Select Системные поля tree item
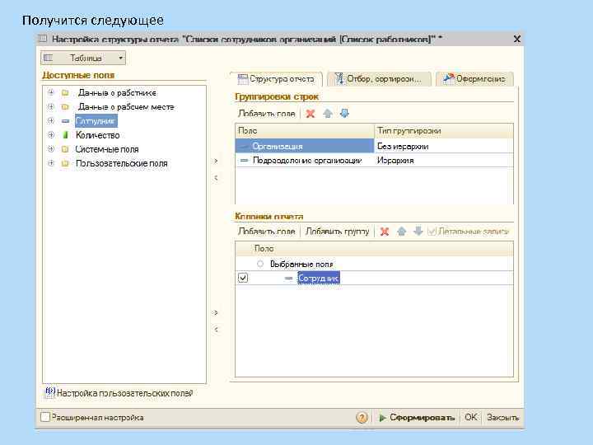The height and width of the screenshot is (445, 593). [107, 149]
